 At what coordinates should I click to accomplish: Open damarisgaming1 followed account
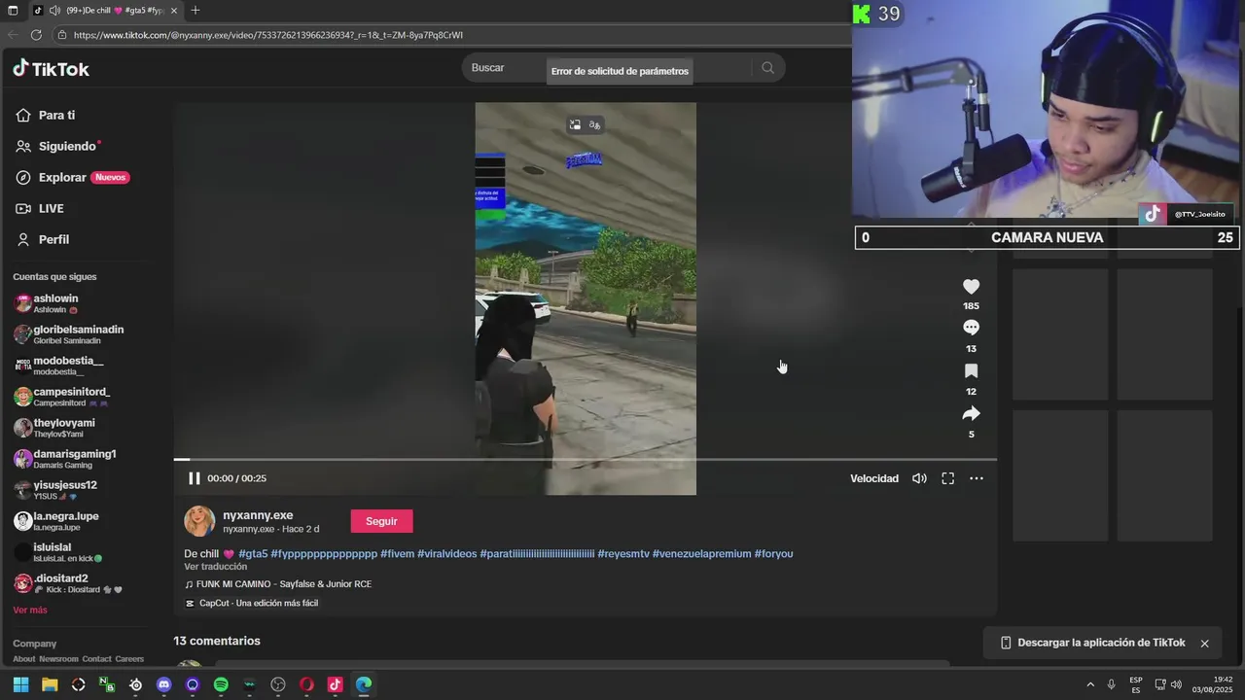pos(65,459)
